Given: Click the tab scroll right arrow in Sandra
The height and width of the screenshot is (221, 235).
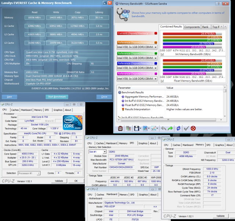Looking at the screenshot, I should (225, 27).
